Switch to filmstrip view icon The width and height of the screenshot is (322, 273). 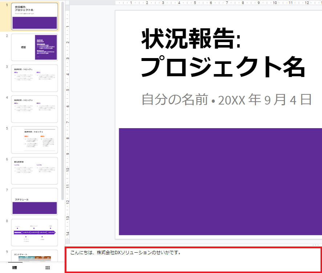point(15,268)
